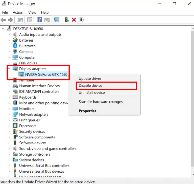This screenshot has height=184, width=194.
Task: Select Scan for hardware changes menu entry
Action: pos(104,102)
